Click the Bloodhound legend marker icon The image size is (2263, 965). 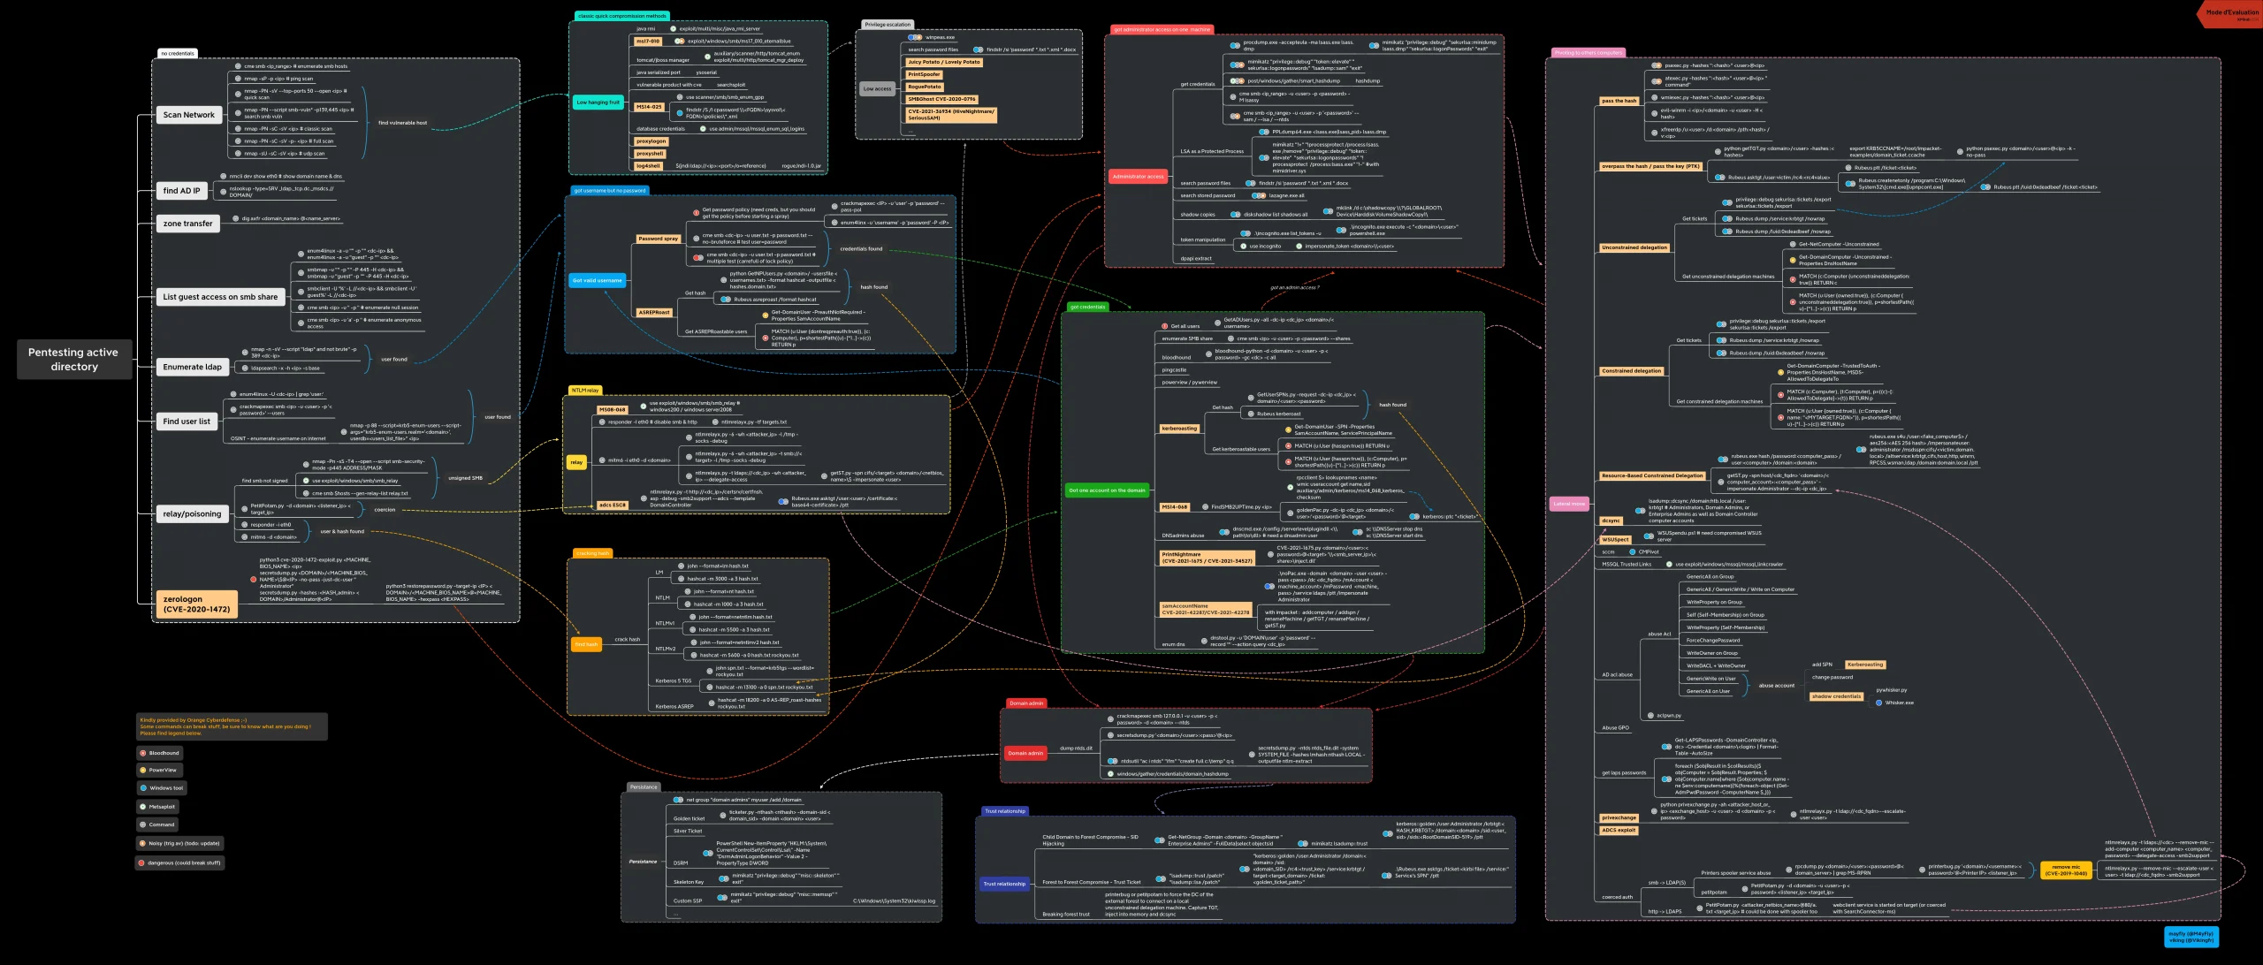(x=142, y=753)
